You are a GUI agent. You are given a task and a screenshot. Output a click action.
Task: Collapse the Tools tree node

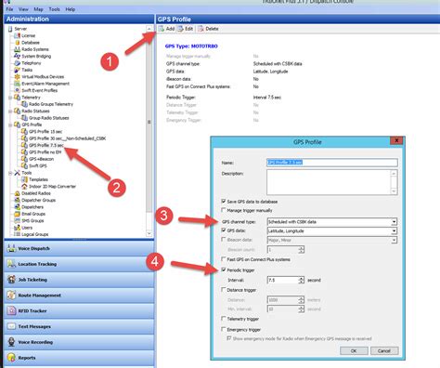click(x=10, y=173)
